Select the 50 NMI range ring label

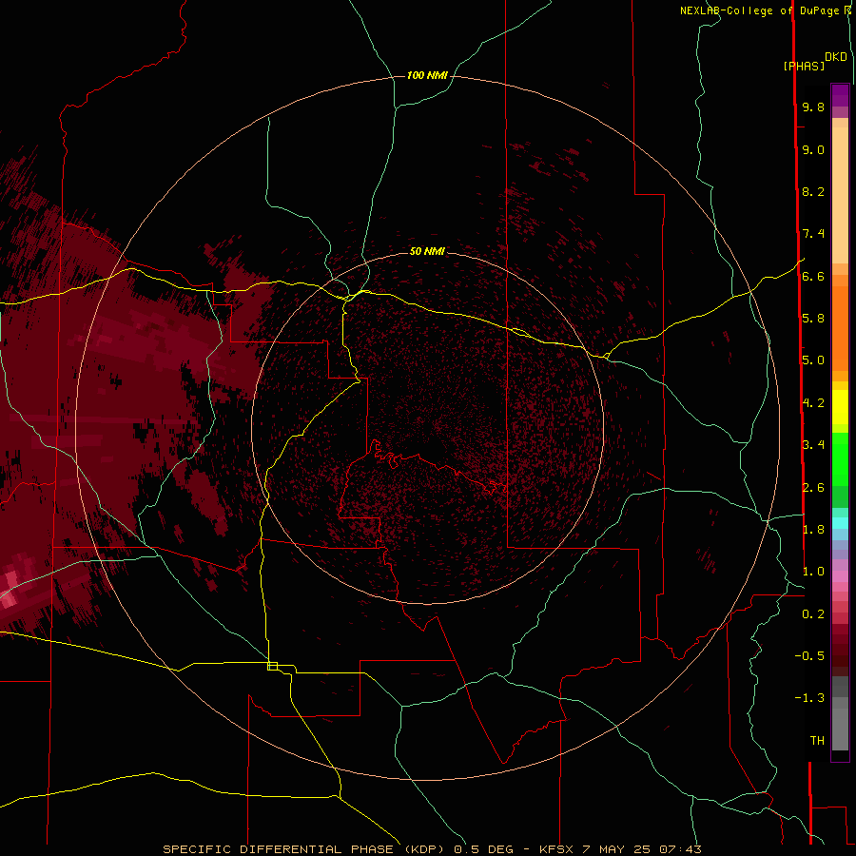coord(427,251)
